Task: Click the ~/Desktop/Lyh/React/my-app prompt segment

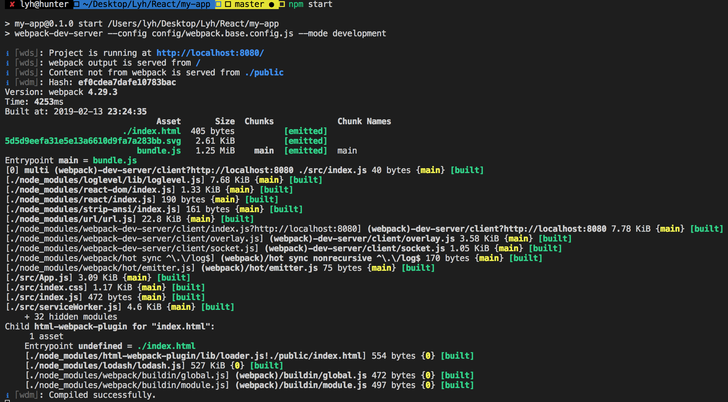Action: pyautogui.click(x=147, y=4)
